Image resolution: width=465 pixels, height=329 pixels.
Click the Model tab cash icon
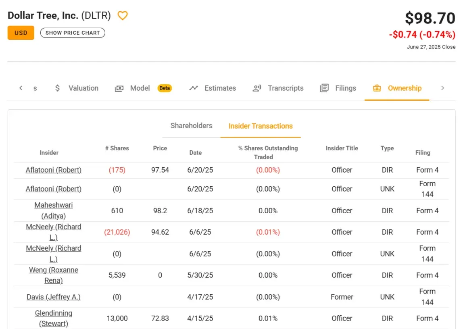tap(119, 88)
